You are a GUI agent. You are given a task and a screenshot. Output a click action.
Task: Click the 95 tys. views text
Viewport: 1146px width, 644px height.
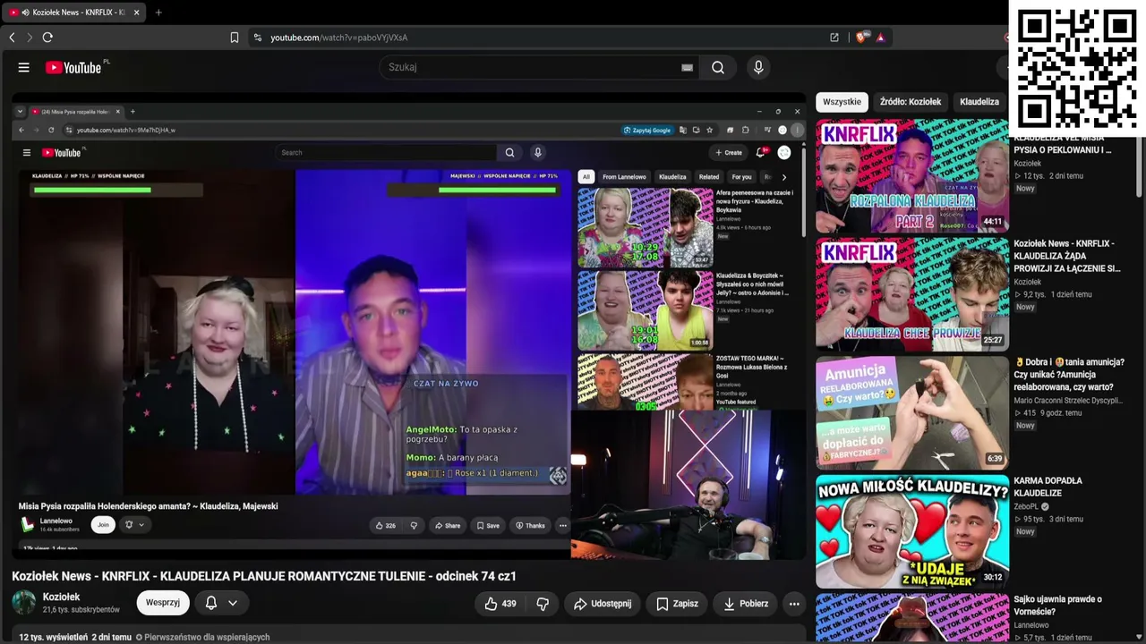[x=1032, y=519]
